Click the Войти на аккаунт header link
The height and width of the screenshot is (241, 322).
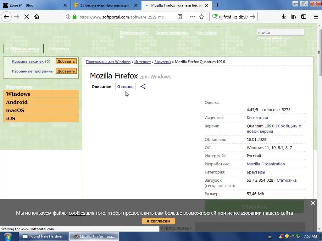[134, 32]
